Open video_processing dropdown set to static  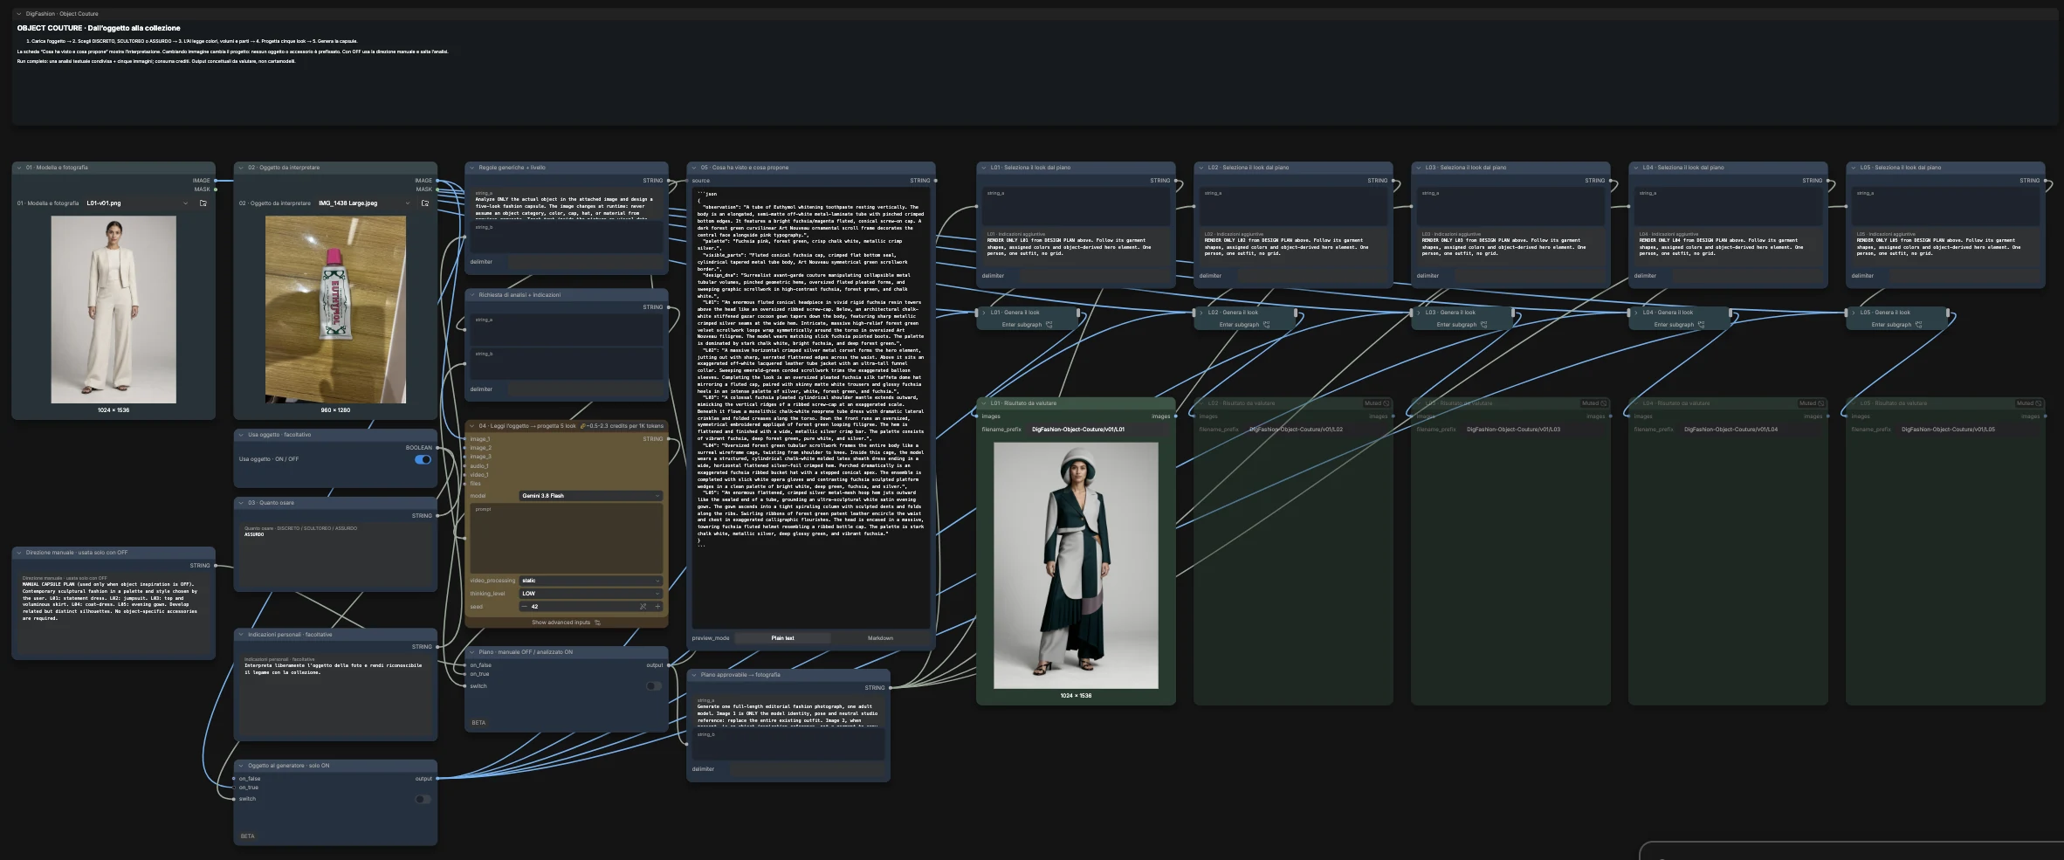point(590,581)
